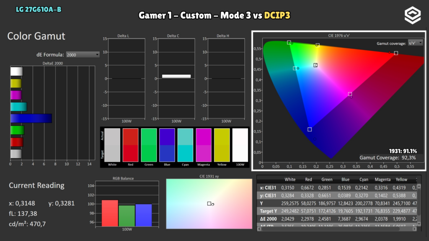
Task: Click the Blue column header in table
Action: [x=345, y=179]
